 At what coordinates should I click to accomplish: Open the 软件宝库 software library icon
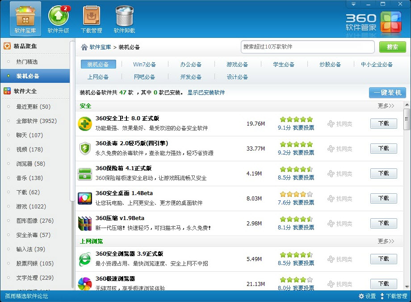25,18
